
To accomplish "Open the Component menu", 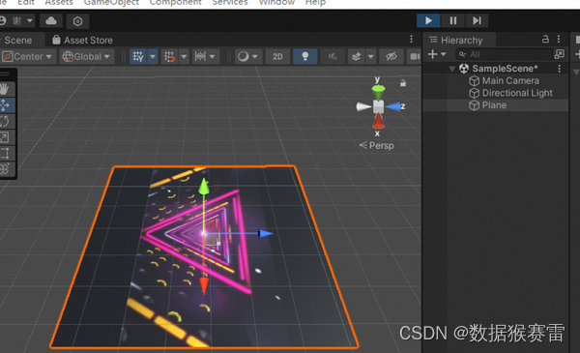I will tap(175, 3).
